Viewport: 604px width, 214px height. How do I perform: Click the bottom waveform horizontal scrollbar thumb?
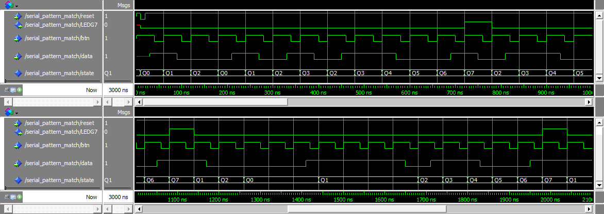(366, 209)
